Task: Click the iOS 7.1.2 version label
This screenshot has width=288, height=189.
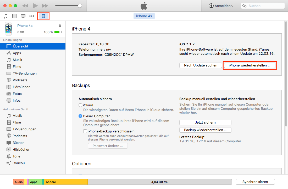Action: click(187, 44)
